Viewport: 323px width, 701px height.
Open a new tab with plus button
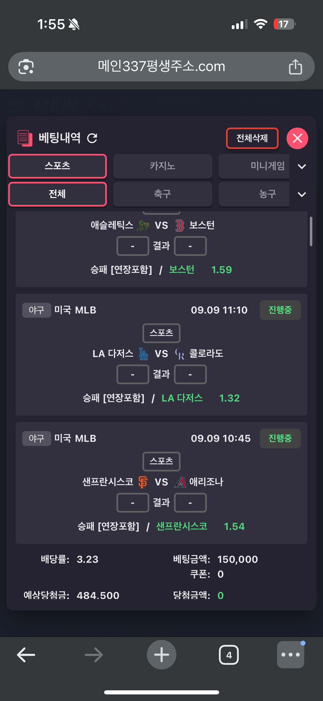(161, 655)
